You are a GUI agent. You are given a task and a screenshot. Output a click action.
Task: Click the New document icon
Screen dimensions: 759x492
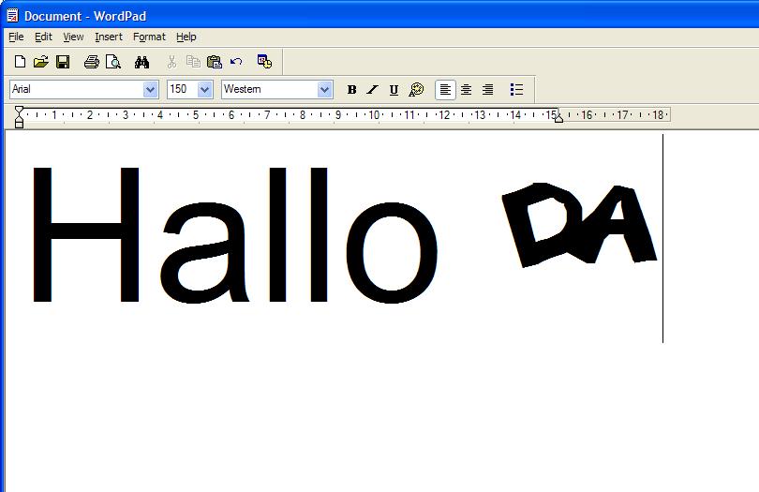click(20, 62)
